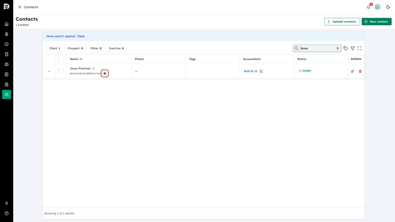Expand the table to fullscreen
Viewport: 395px width, 222px height.
pos(360,48)
